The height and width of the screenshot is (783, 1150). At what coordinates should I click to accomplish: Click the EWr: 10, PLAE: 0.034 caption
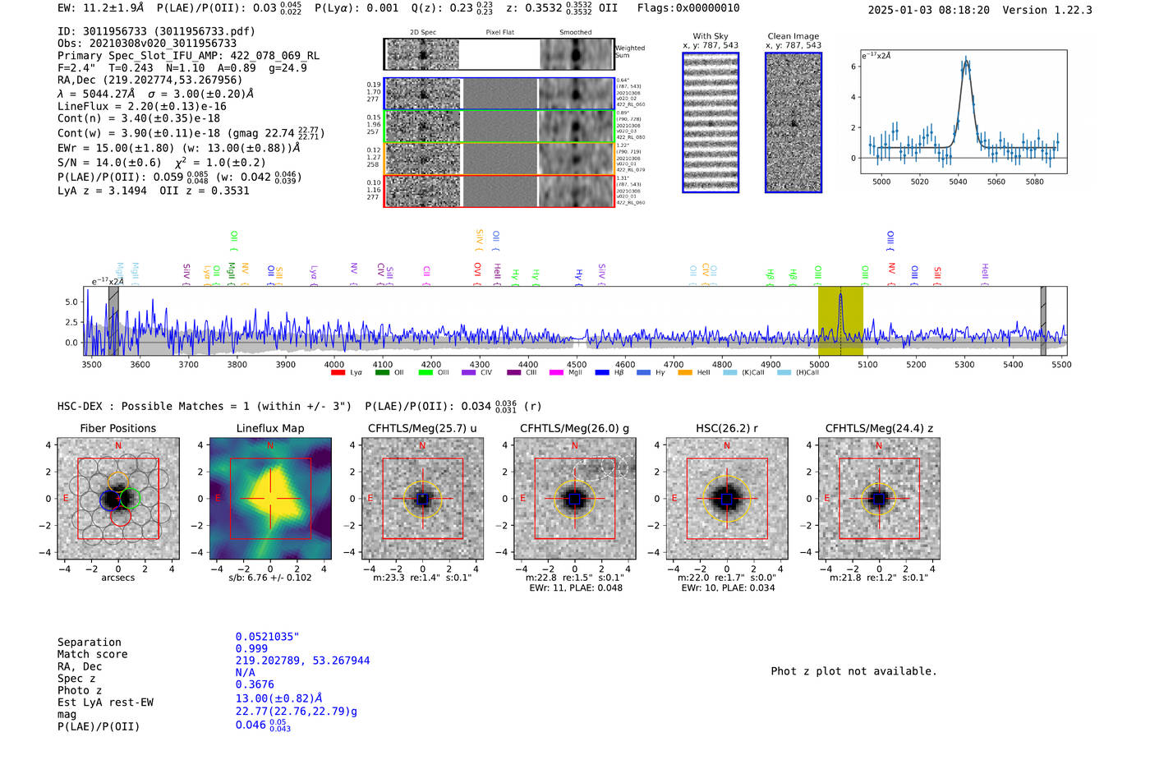(x=727, y=588)
